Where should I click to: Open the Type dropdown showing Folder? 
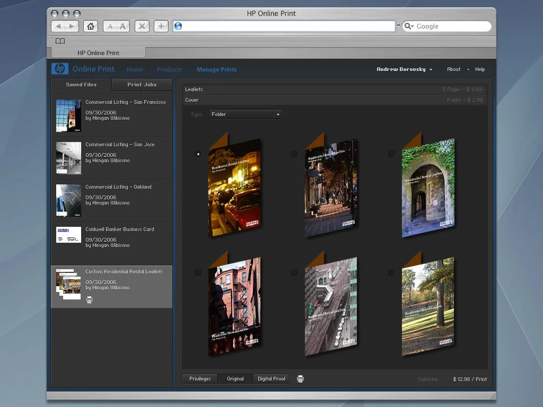pyautogui.click(x=245, y=114)
